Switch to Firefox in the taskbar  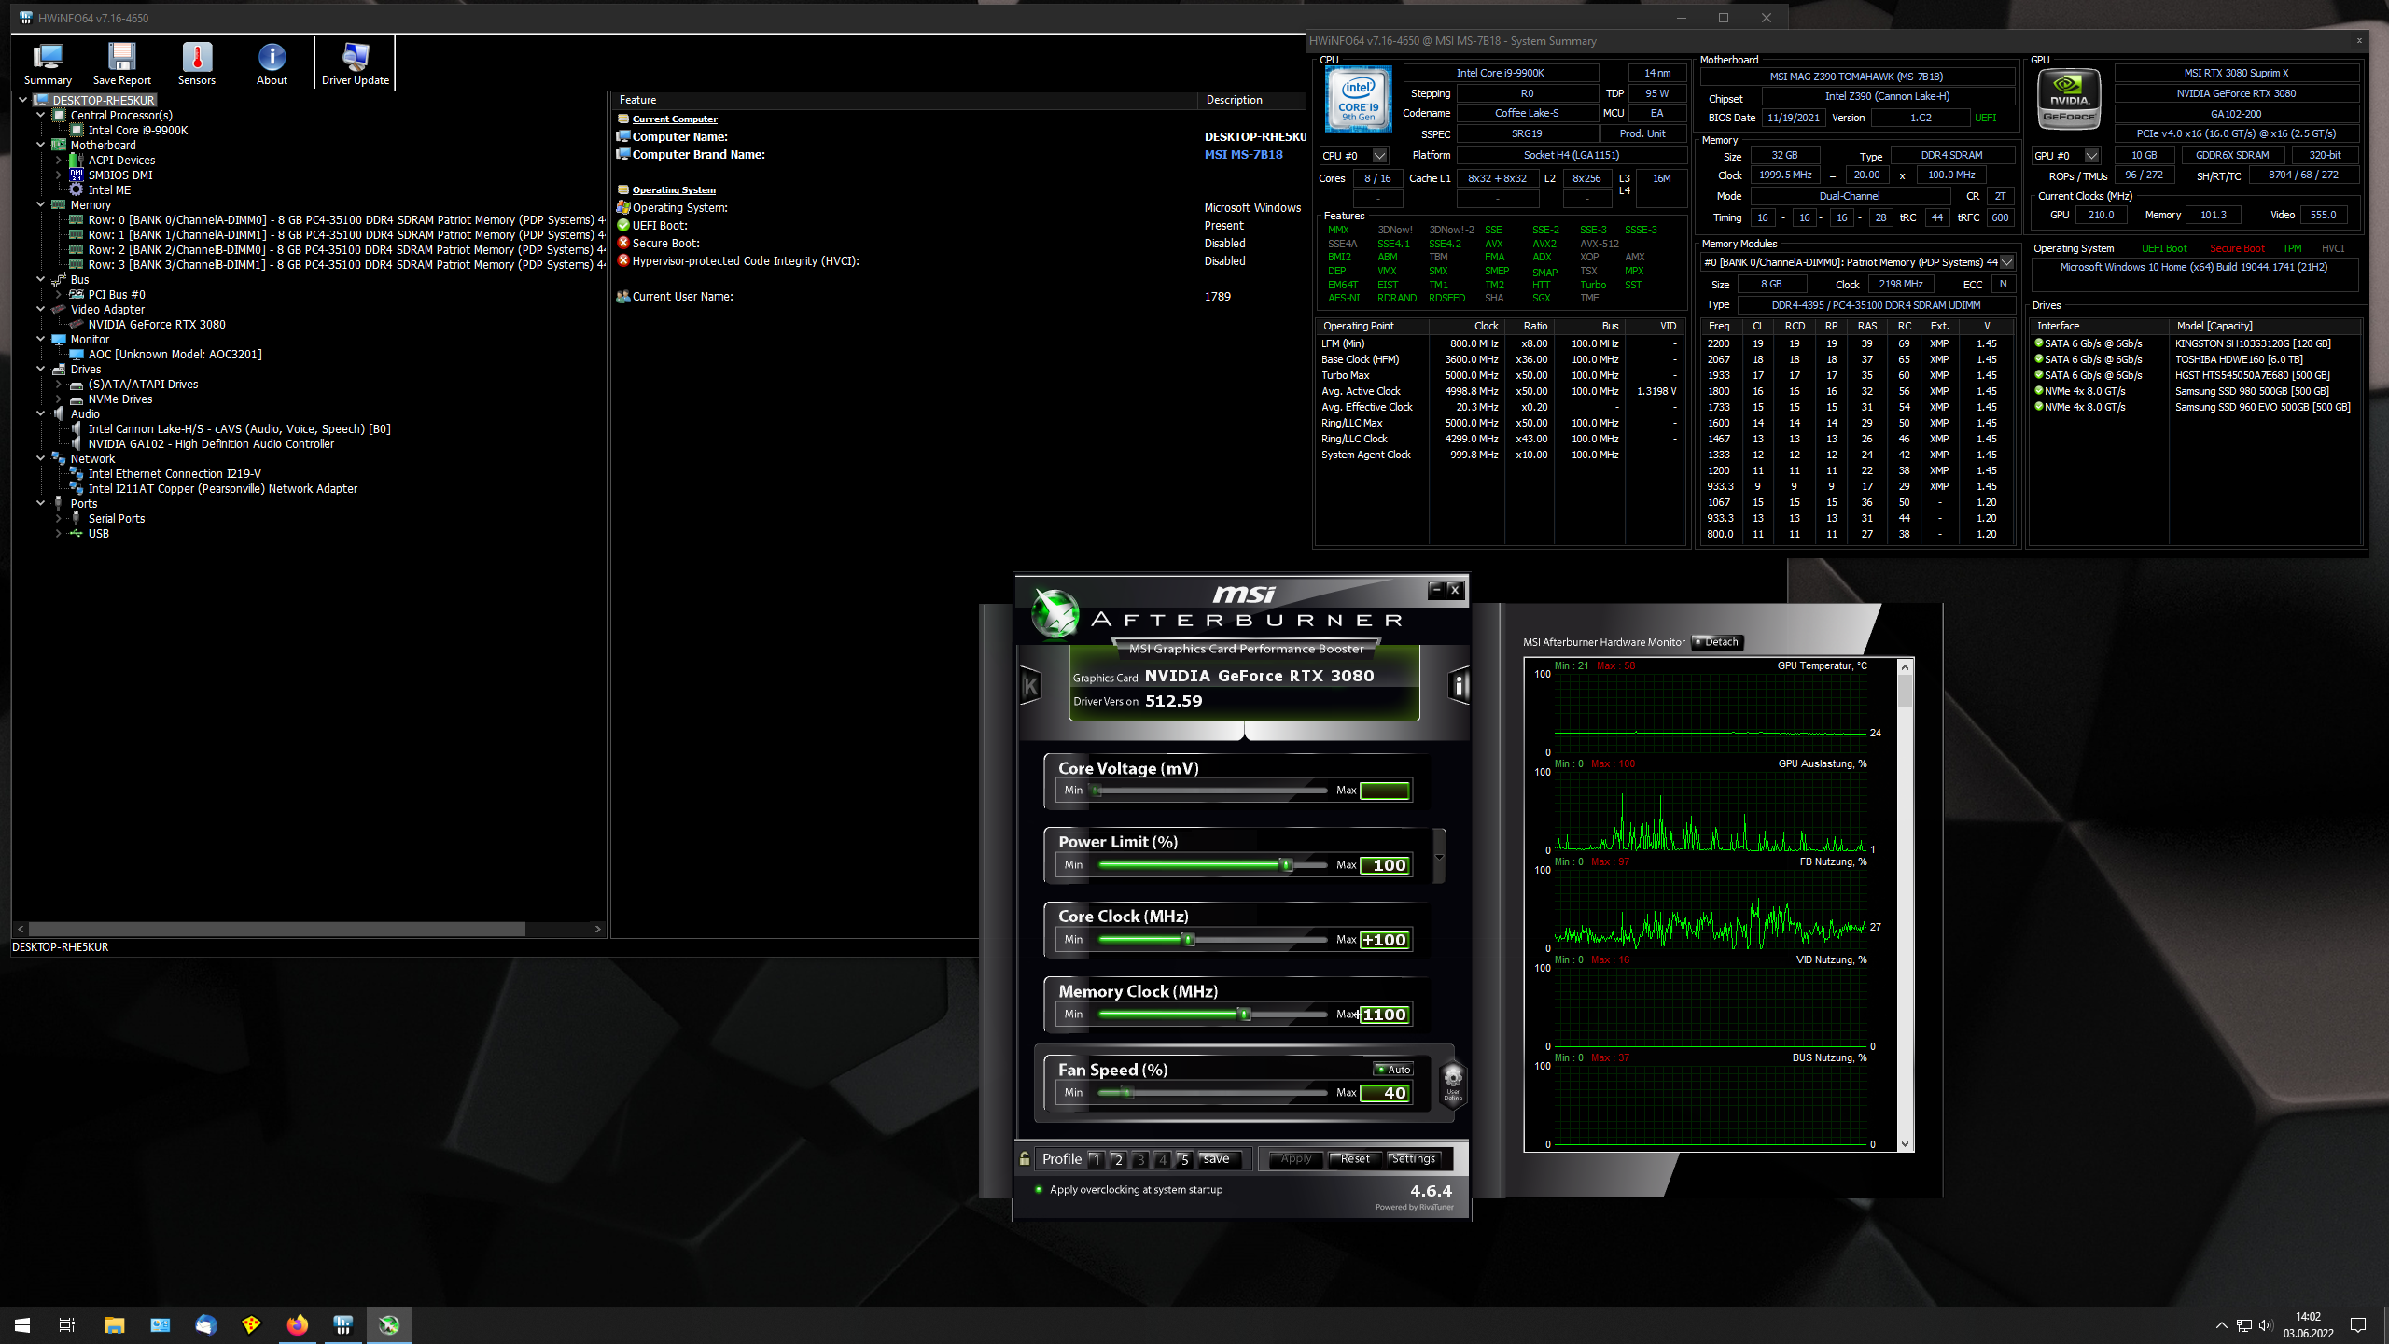click(x=298, y=1324)
